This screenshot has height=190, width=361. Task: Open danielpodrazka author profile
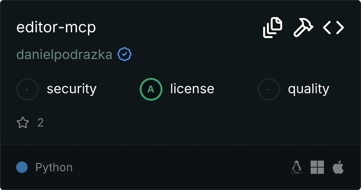65,55
